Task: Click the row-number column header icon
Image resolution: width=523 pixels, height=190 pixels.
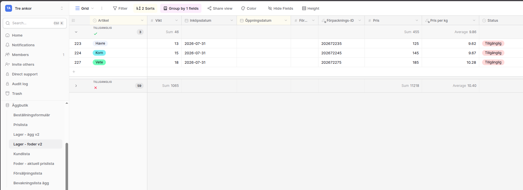Action: pos(74,21)
